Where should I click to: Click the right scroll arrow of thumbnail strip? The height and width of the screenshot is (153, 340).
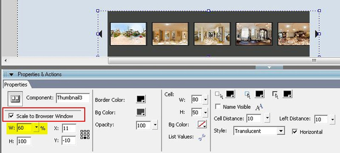(317, 34)
